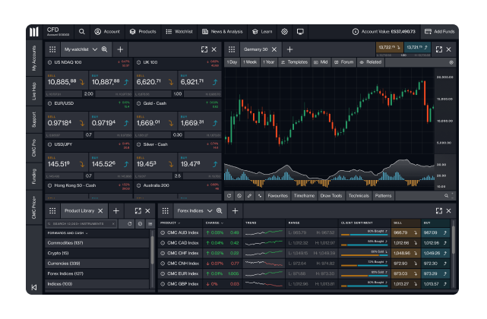Click the Forum chart button

tap(344, 62)
